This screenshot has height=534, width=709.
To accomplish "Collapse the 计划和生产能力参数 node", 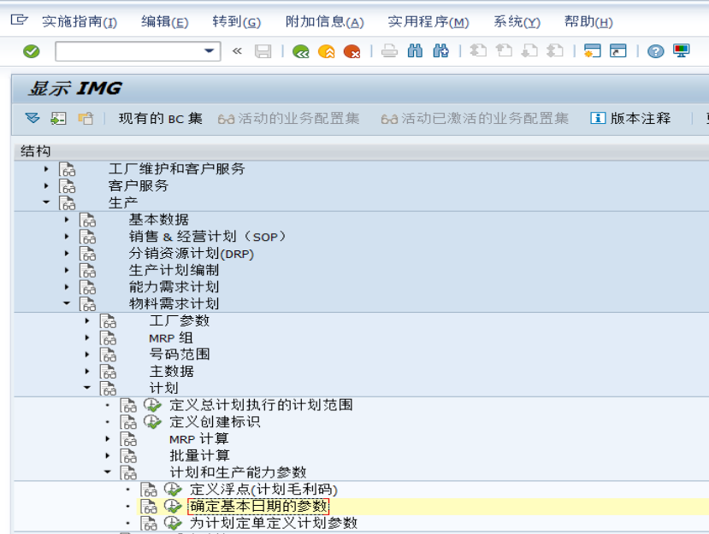I will (108, 472).
